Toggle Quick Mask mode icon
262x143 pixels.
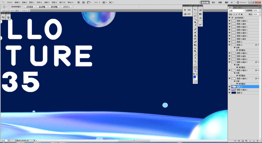click(x=195, y=81)
